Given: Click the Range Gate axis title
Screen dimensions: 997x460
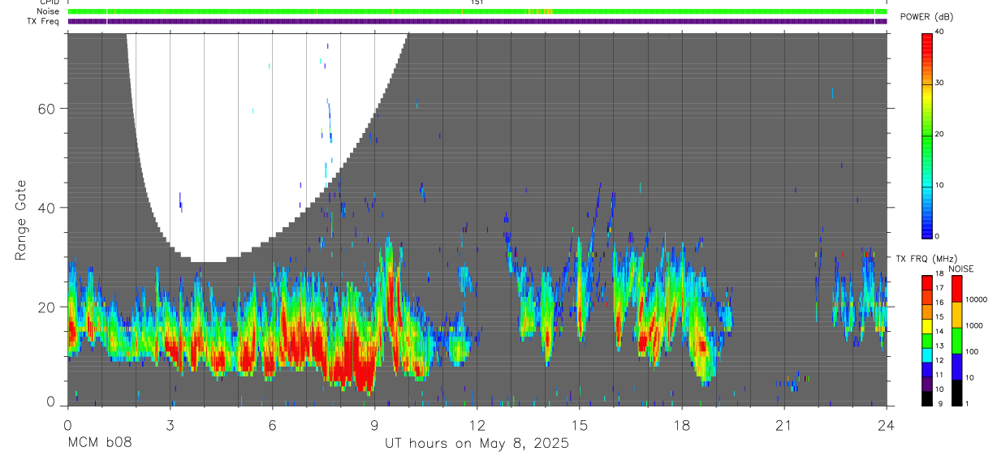Looking at the screenshot, I should (22, 220).
